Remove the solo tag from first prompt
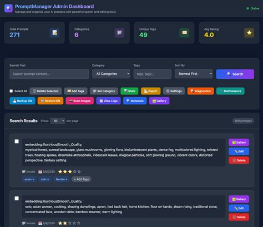This screenshot has width=263, height=227. coord(48,179)
